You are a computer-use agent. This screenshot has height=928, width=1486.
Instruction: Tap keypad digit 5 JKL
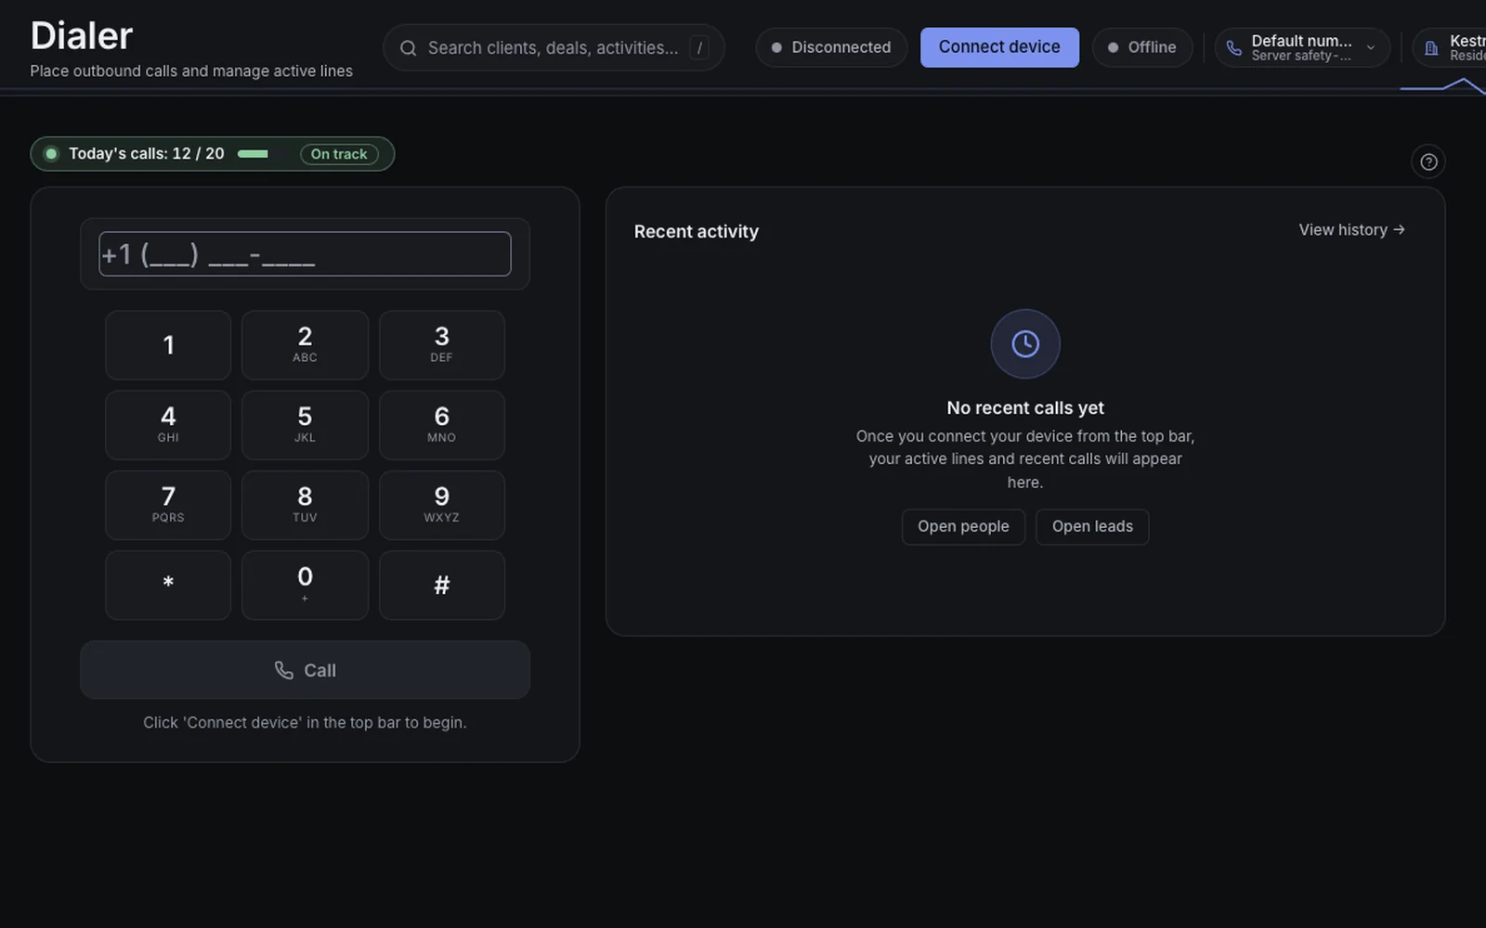[305, 425]
